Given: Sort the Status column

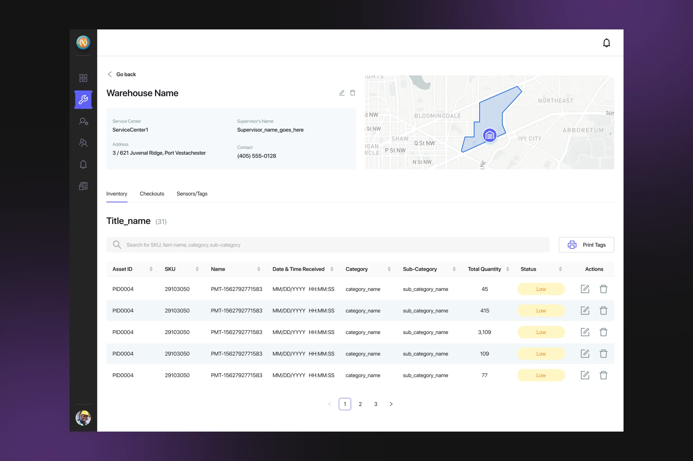Looking at the screenshot, I should click(x=560, y=269).
